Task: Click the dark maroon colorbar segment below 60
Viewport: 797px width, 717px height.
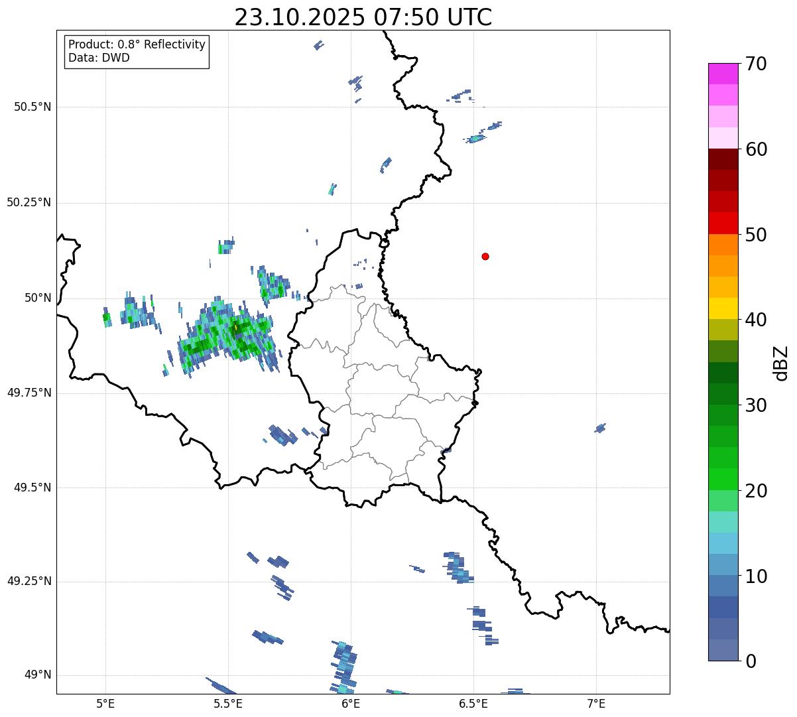Action: point(723,159)
